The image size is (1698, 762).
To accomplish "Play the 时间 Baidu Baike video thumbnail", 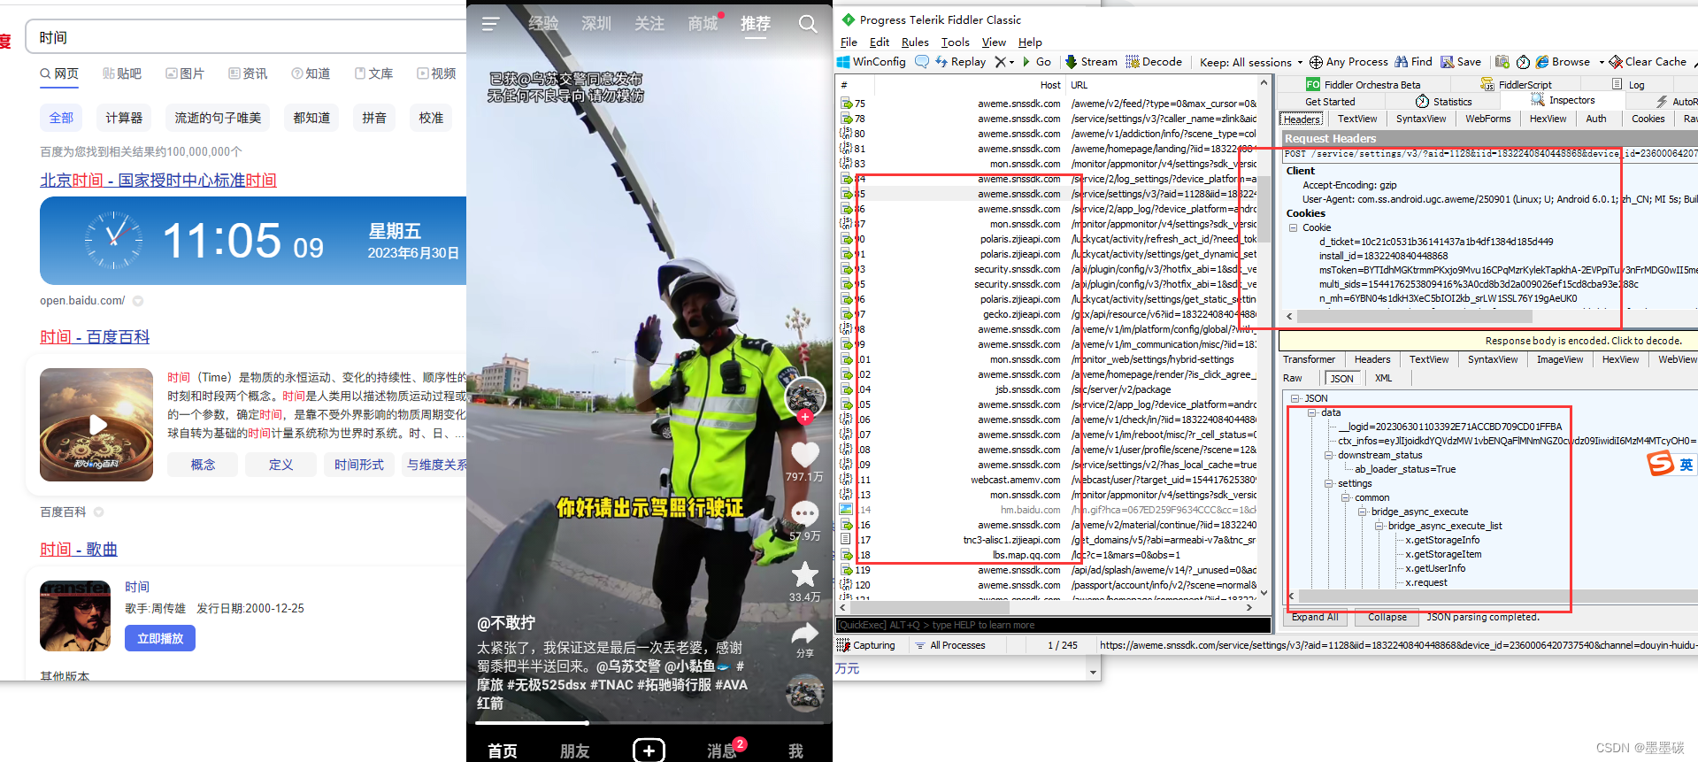I will click(96, 425).
